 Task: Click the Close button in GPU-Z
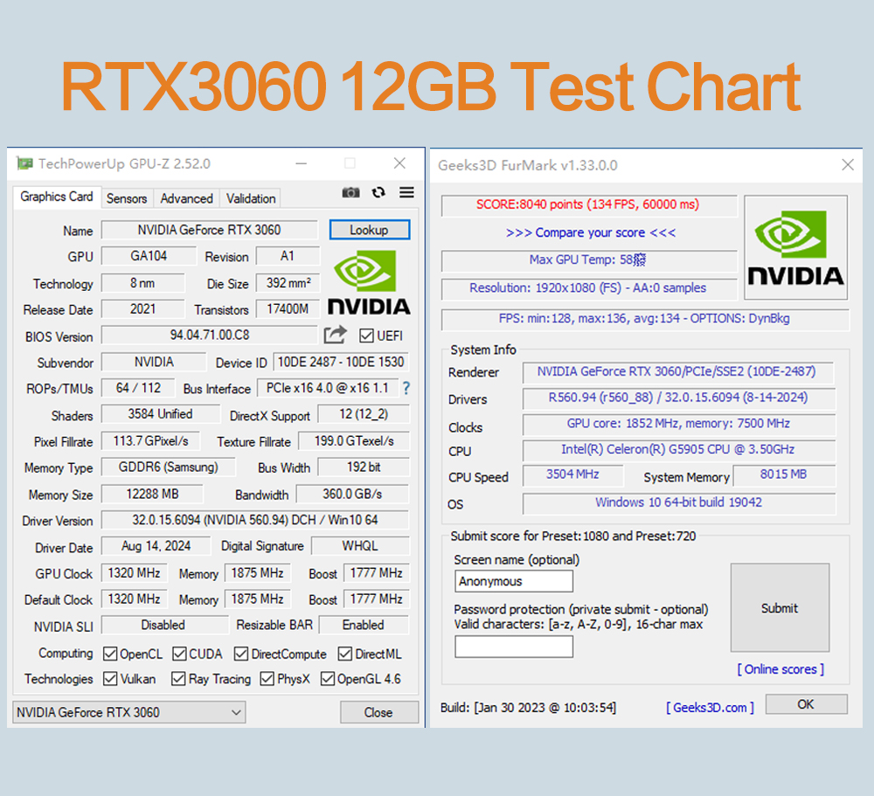point(378,712)
